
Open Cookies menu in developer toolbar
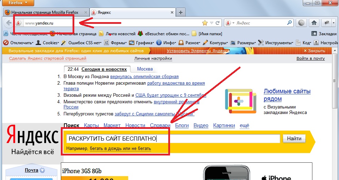(47, 43)
